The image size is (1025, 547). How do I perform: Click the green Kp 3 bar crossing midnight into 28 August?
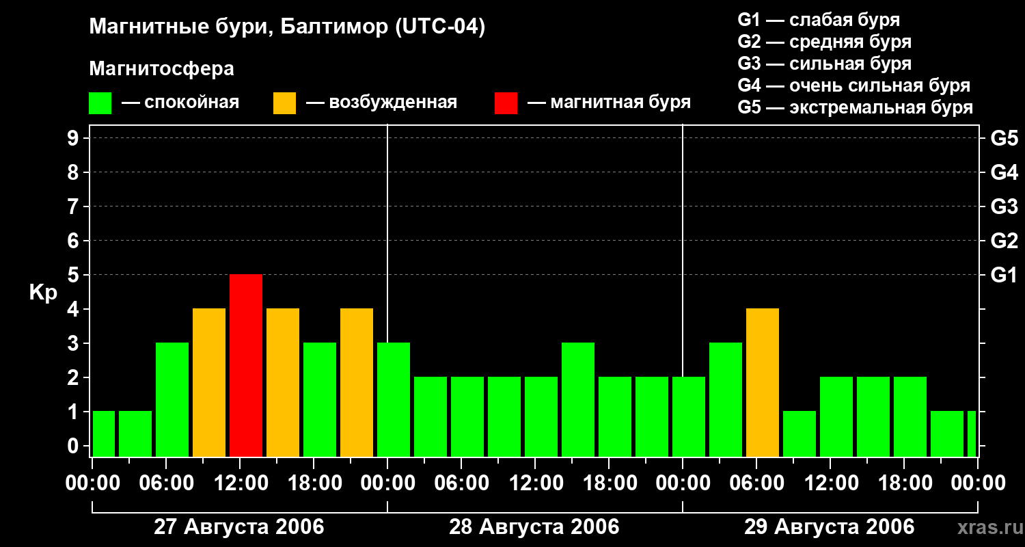pos(394,399)
